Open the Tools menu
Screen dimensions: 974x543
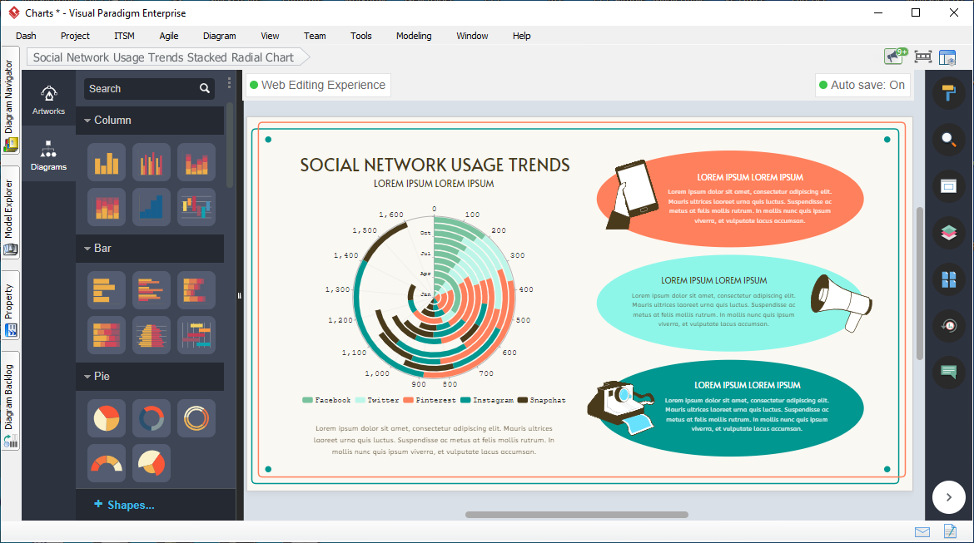coord(361,36)
